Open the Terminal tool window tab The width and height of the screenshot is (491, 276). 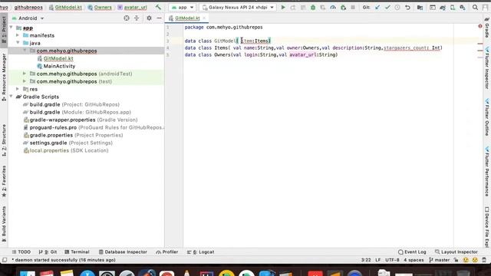tap(77, 252)
